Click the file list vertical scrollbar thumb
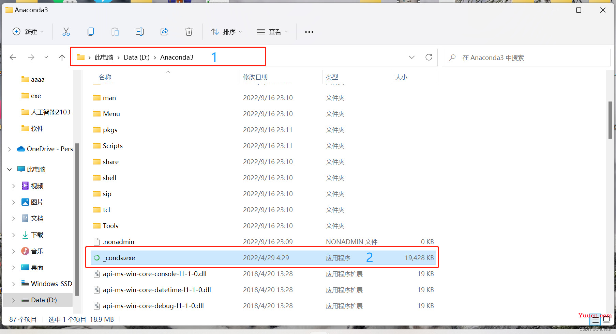Screen dimensions: 616x334 610,120
